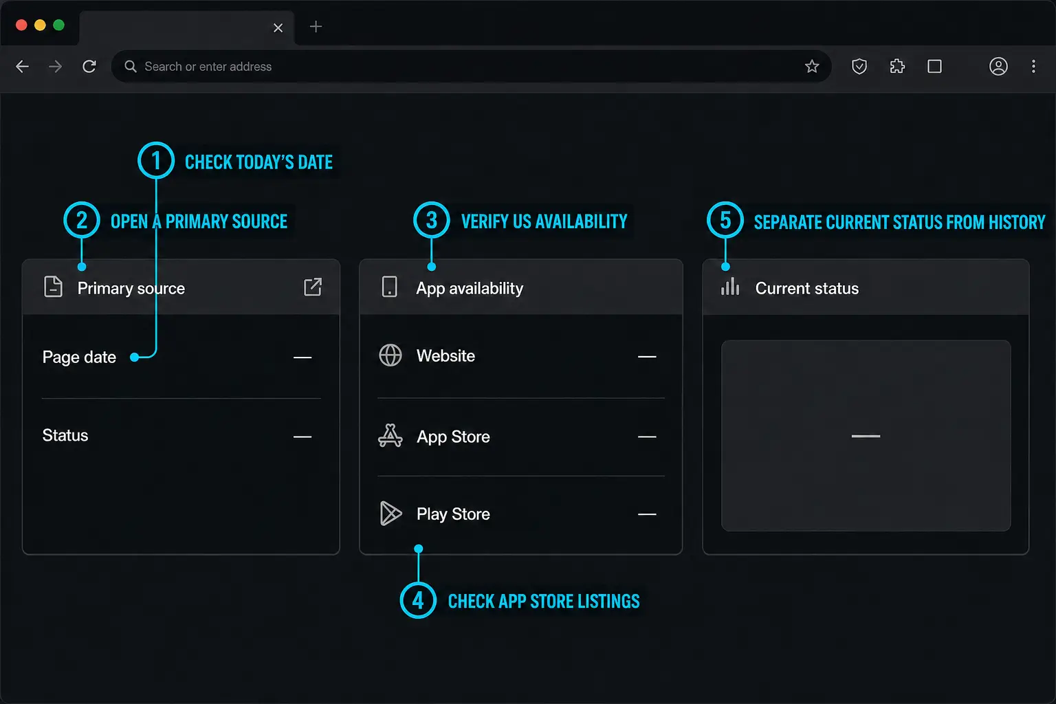Click the Play Store triangle icon
The image size is (1056, 704).
coord(390,514)
